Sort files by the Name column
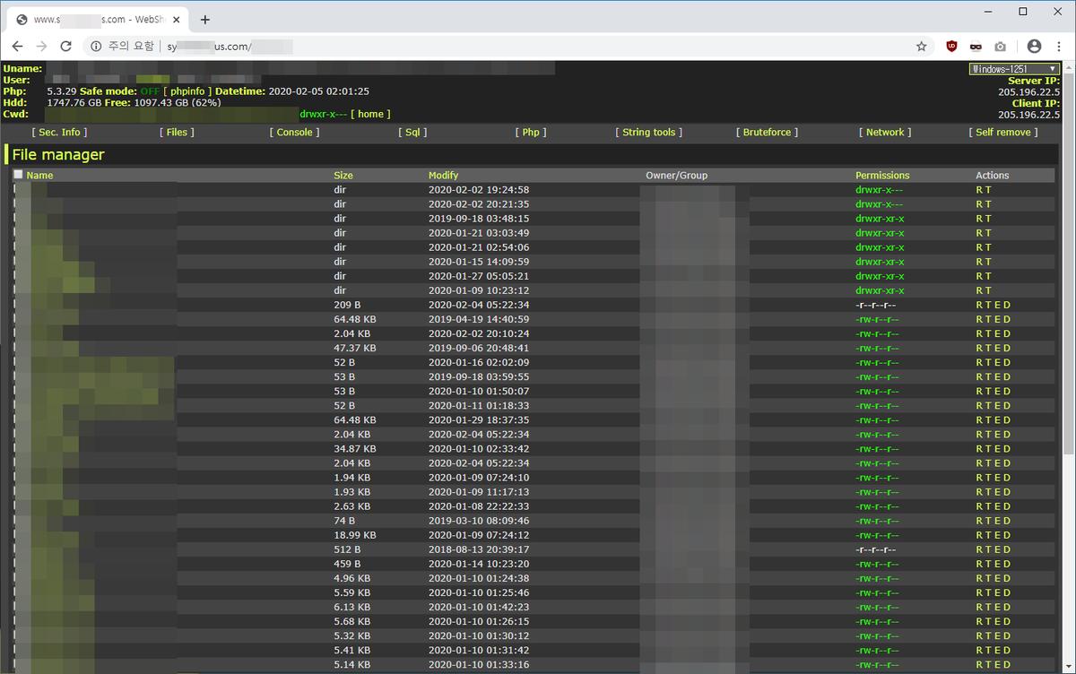 pyautogui.click(x=39, y=176)
